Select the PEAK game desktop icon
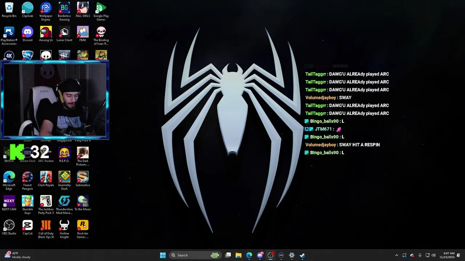The height and width of the screenshot is (261, 465). coord(83,34)
